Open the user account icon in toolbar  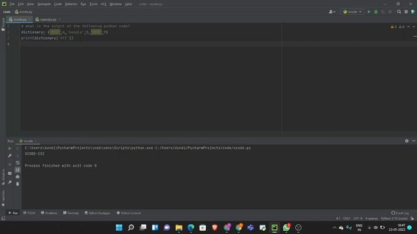coord(332,12)
